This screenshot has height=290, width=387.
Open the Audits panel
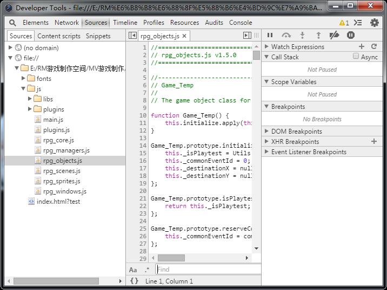pyautogui.click(x=214, y=23)
